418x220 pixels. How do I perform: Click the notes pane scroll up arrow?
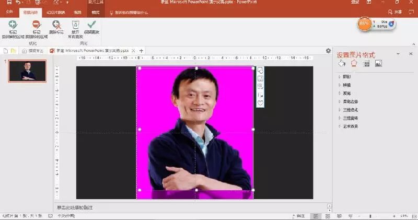[x=330, y=206]
